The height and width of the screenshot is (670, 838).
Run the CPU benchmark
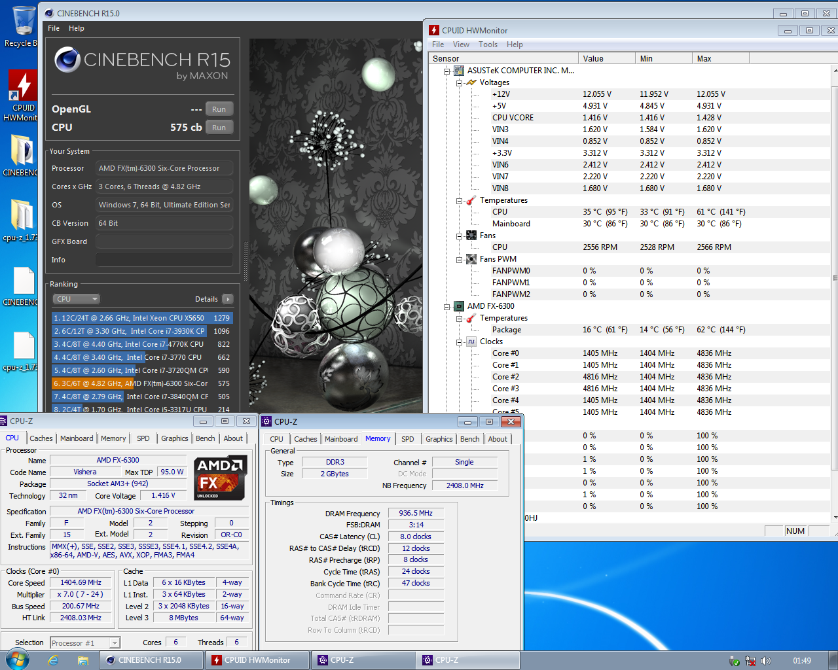219,128
